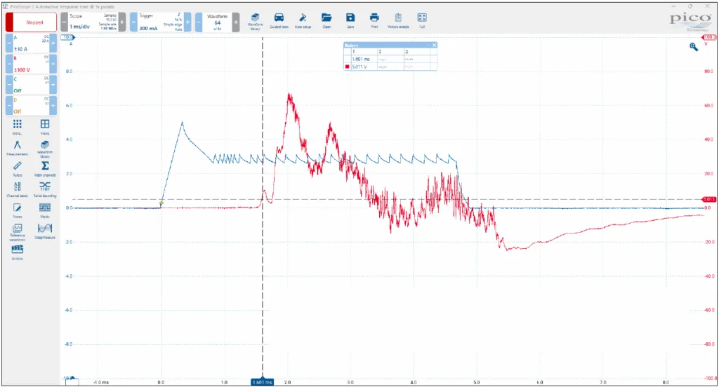
Task: Open Vehicle details
Action: 398,20
